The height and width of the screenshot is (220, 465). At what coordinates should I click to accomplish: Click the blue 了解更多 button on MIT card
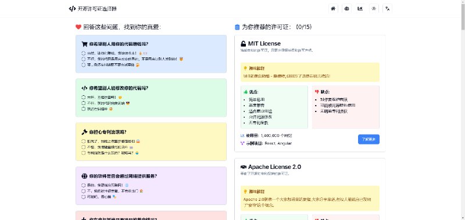click(369, 139)
